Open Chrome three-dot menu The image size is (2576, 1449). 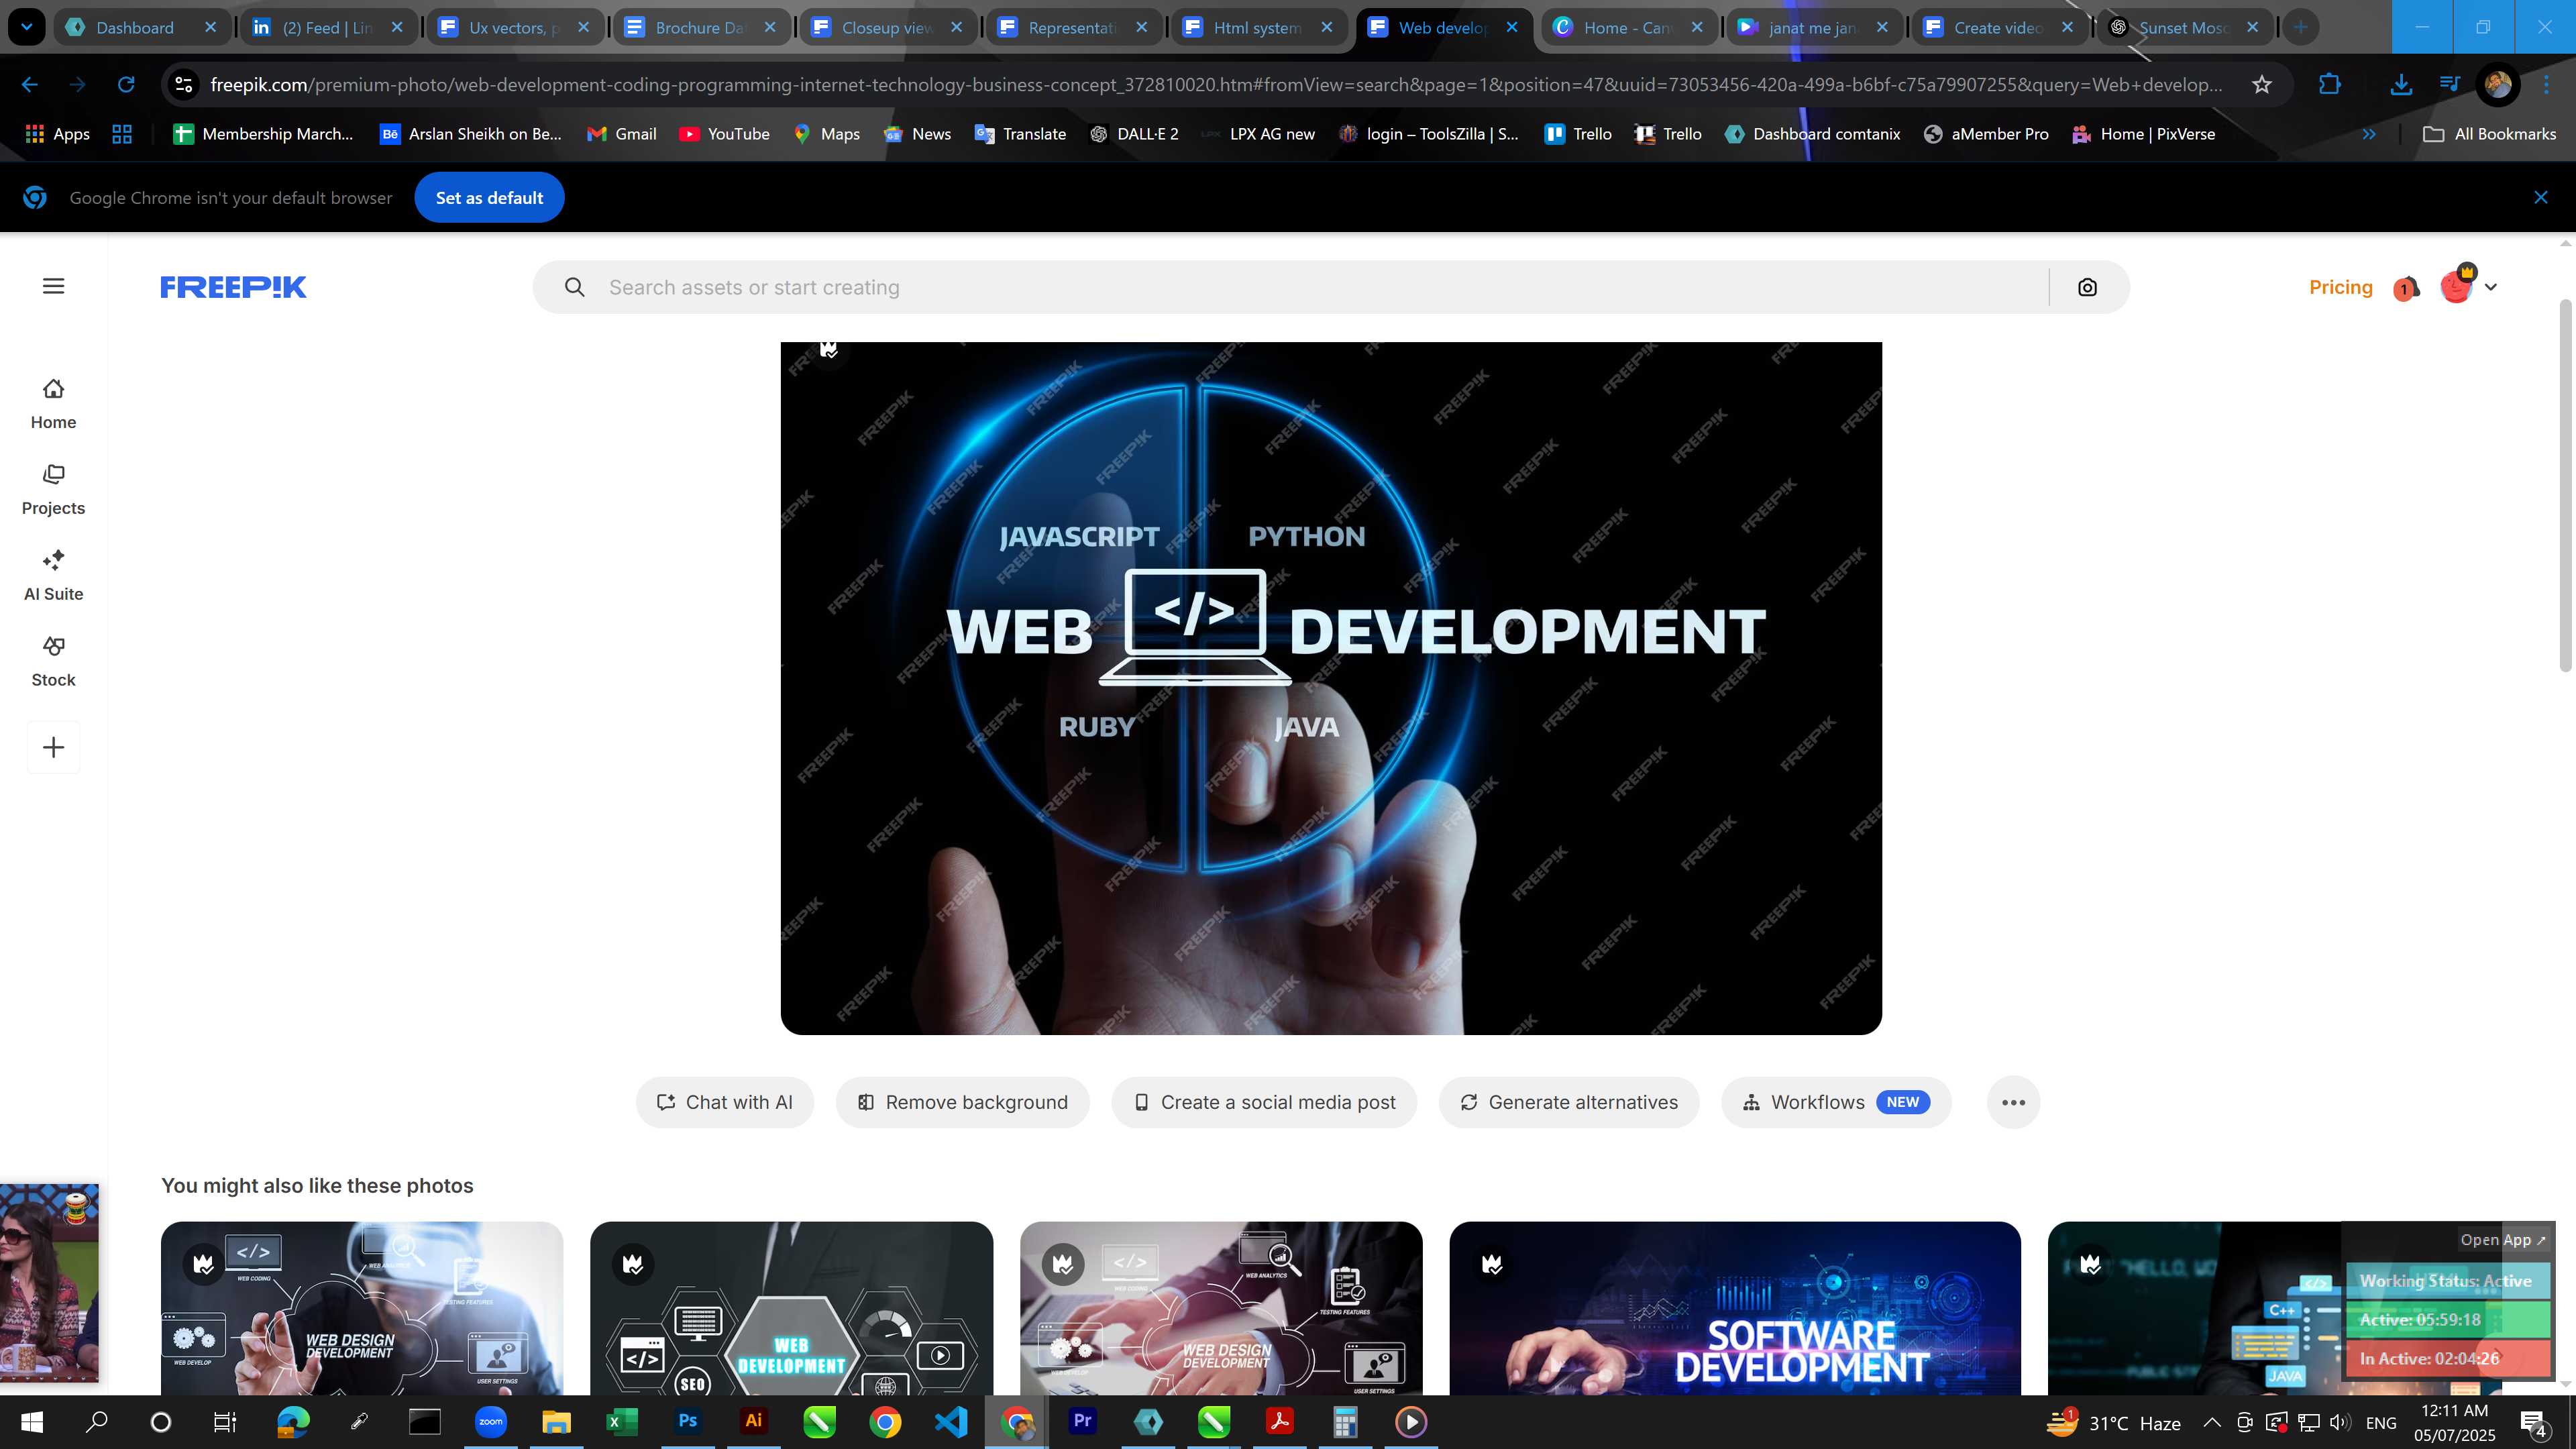coord(2546,85)
